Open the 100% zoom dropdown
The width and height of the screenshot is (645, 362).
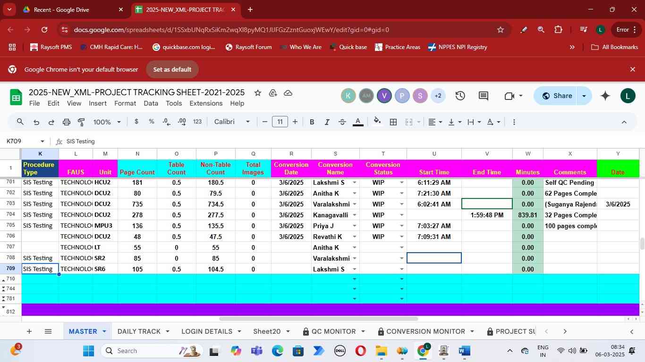[x=107, y=122]
